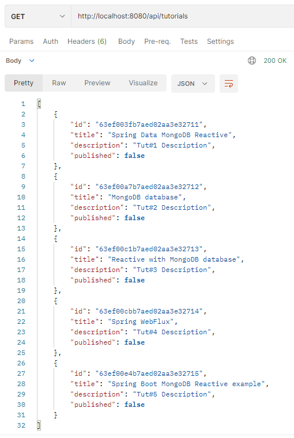Open the GET method dropdown
Screen dimensions: 294x438
(x=37, y=17)
